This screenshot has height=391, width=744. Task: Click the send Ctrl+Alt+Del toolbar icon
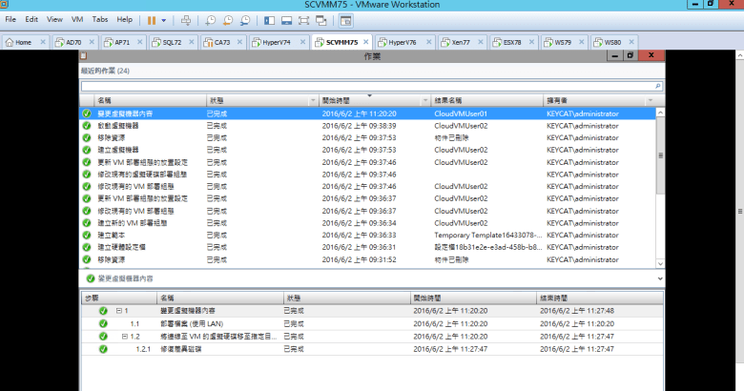coord(185,19)
